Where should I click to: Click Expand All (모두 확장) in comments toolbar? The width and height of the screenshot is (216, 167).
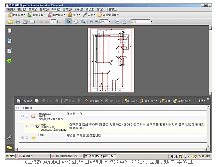(24, 101)
